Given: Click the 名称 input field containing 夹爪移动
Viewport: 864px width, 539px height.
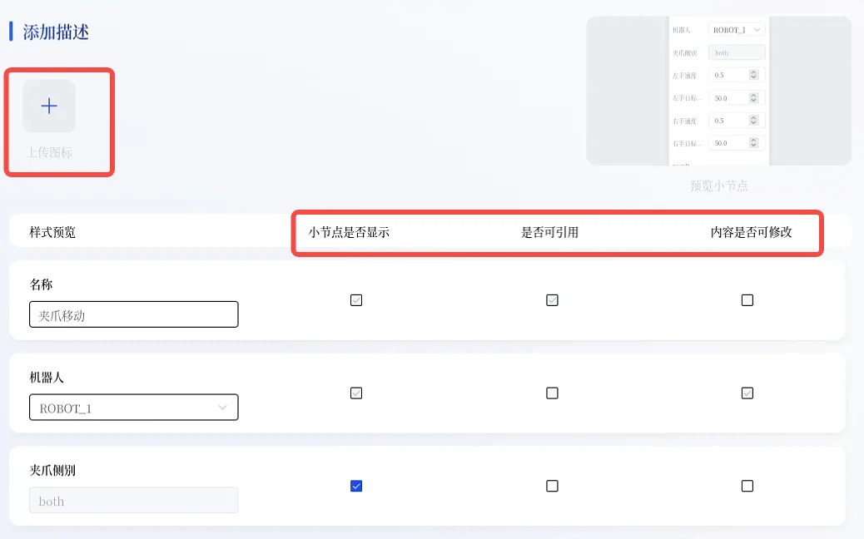Looking at the screenshot, I should [134, 314].
